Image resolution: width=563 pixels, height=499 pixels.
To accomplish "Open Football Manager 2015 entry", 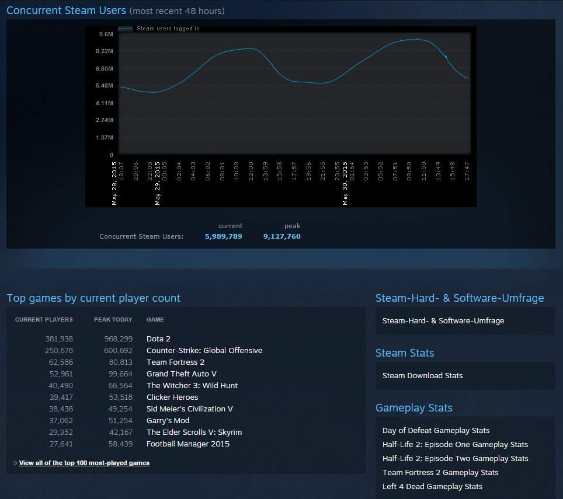I will 188,444.
